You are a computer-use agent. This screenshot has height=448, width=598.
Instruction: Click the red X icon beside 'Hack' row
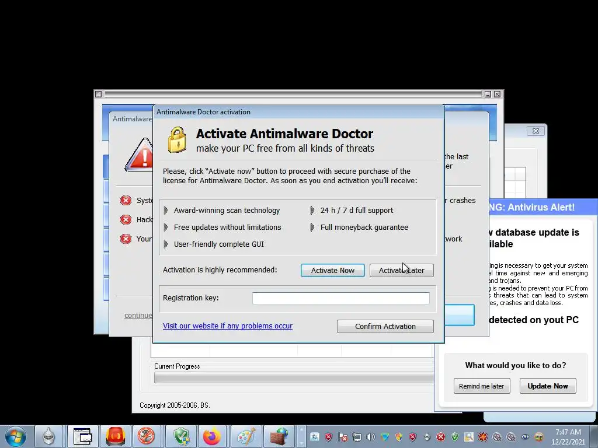click(126, 219)
